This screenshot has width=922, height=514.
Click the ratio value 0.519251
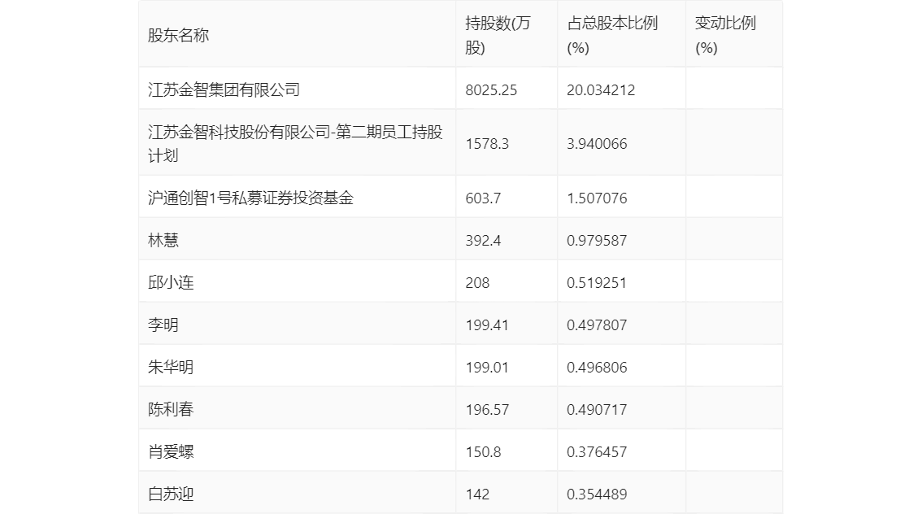[x=596, y=283]
